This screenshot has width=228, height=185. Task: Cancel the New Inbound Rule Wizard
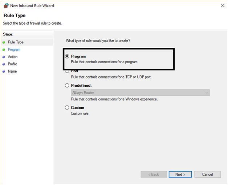[207, 174]
